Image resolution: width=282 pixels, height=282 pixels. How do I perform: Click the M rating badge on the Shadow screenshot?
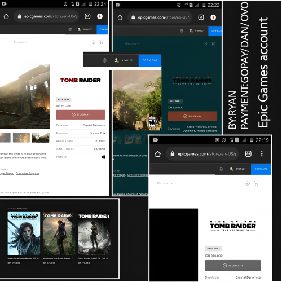[152, 122]
